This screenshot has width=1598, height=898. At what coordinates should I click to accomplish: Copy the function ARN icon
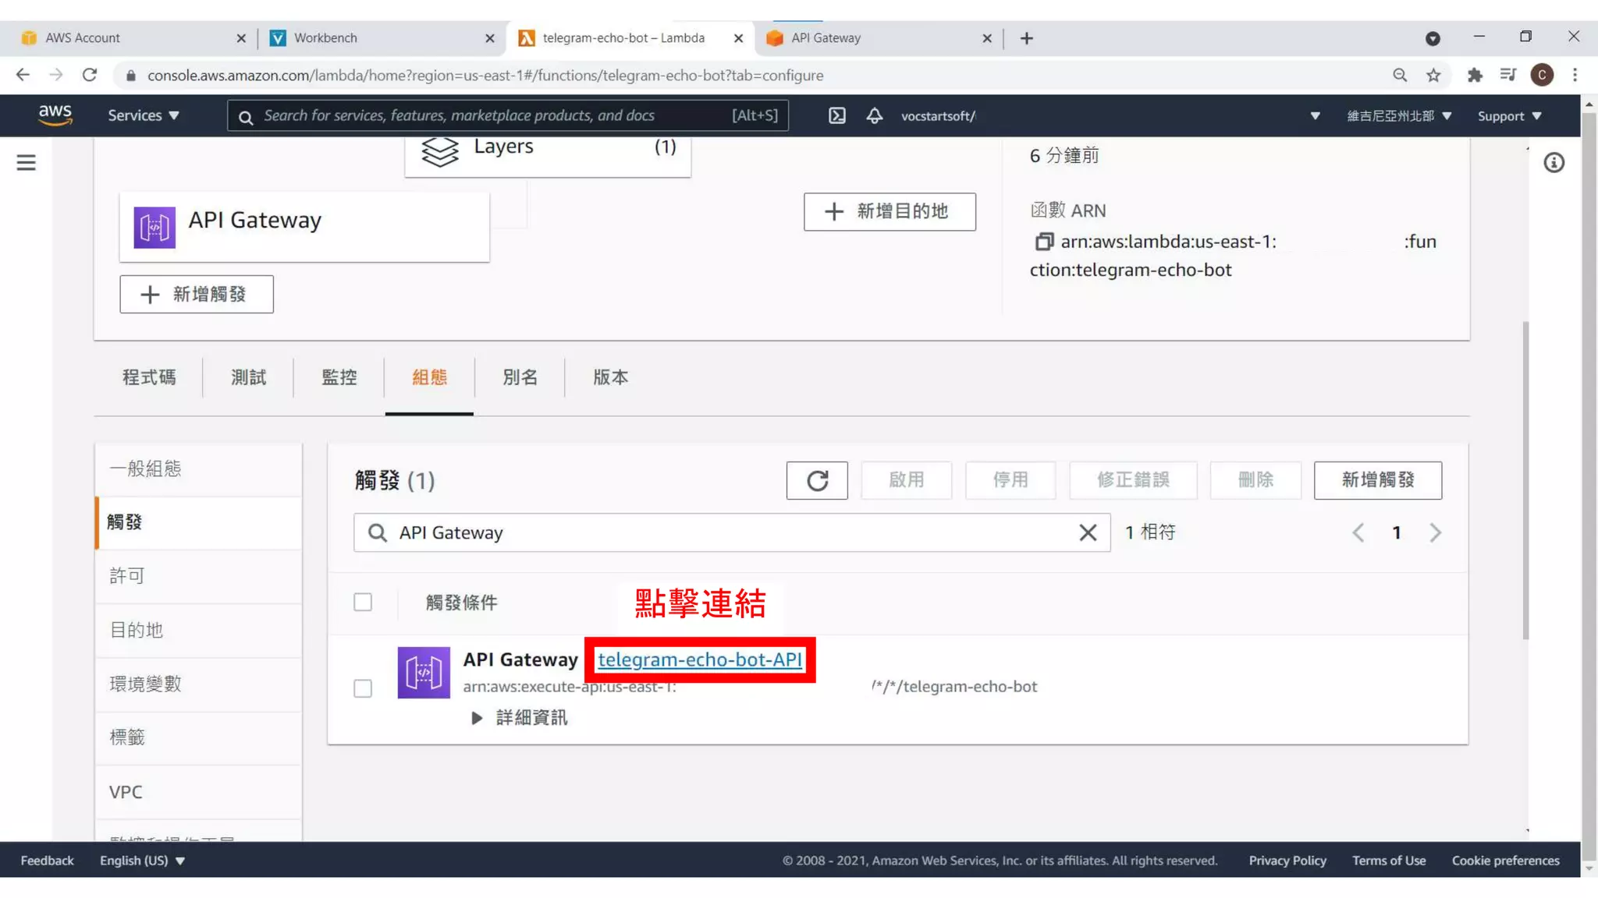(1043, 242)
